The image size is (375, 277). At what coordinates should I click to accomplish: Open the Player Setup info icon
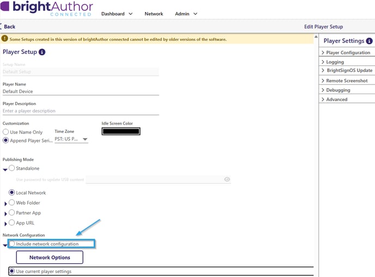42,52
